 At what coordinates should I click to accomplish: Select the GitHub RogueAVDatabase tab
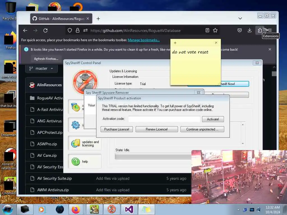(x=61, y=18)
